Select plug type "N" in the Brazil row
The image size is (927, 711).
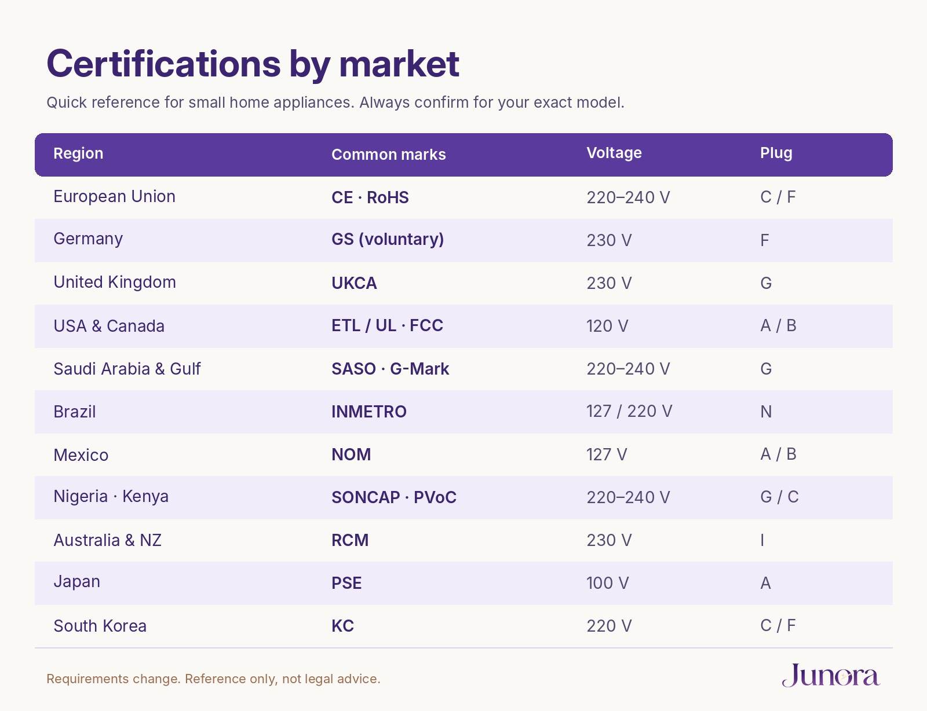[x=766, y=412]
